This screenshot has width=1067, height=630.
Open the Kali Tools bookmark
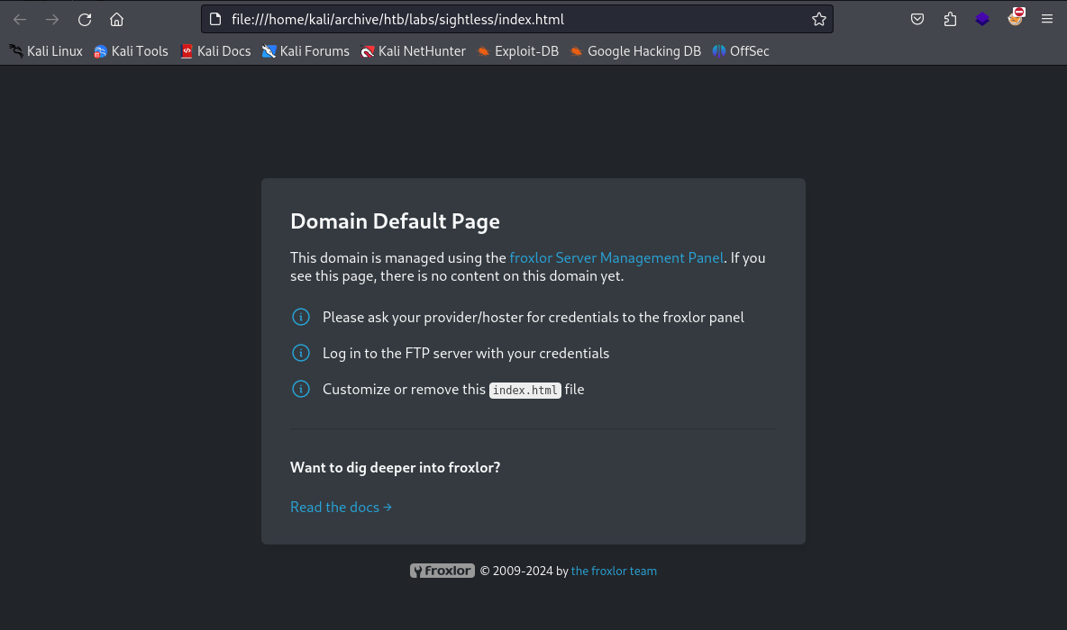pyautogui.click(x=131, y=51)
